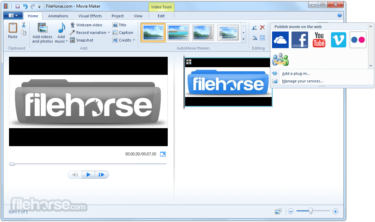This screenshot has height=222, width=375.
Task: Open the Animations tab
Action: tap(58, 16)
